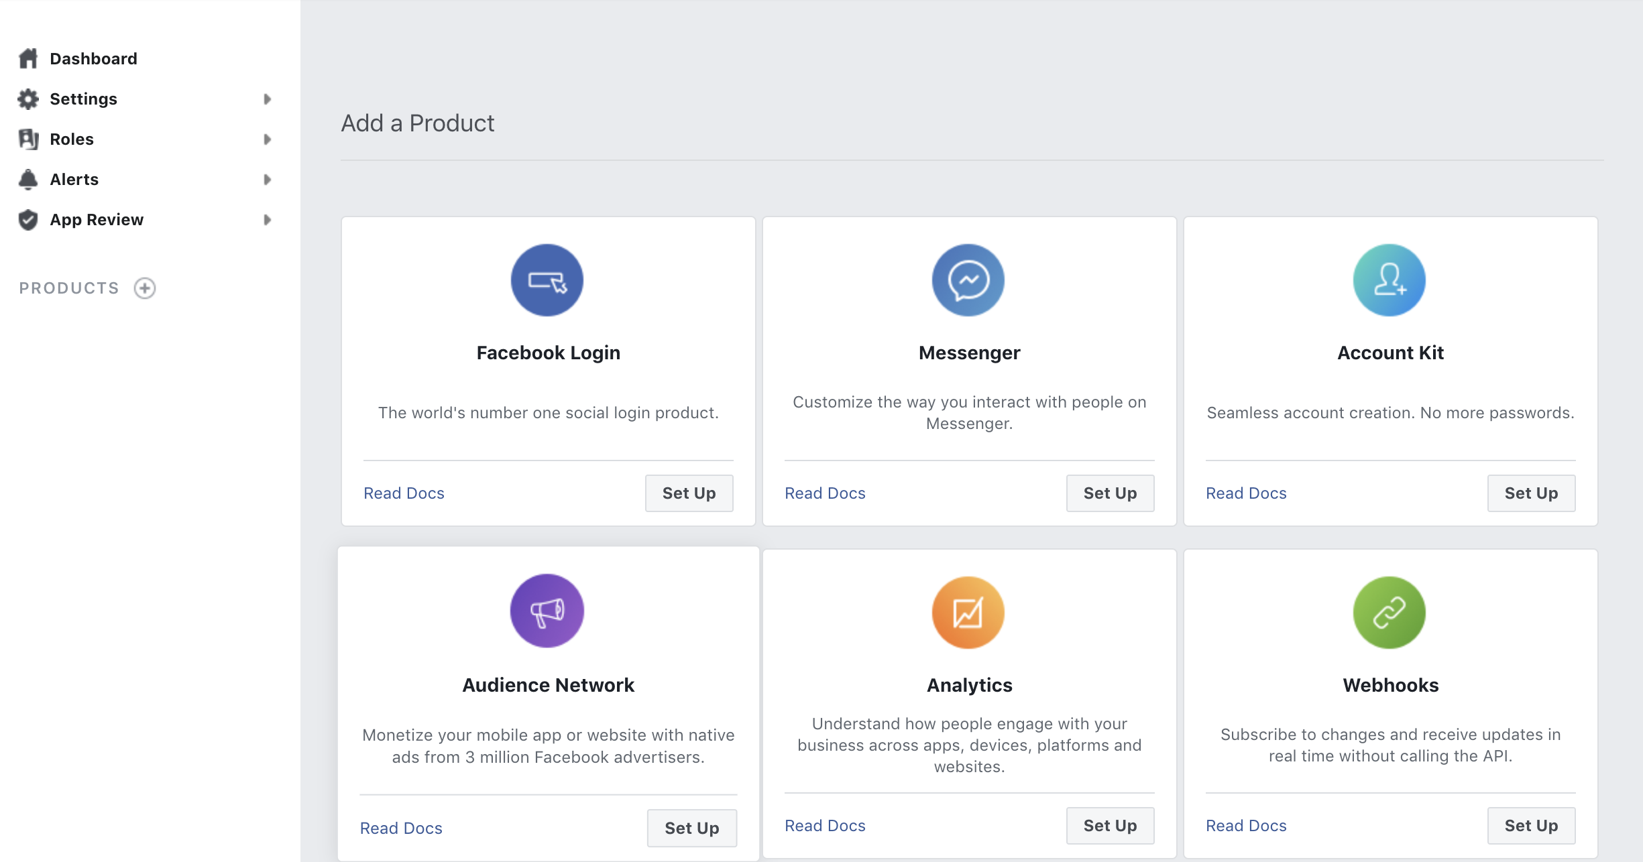Image resolution: width=1643 pixels, height=862 pixels.
Task: Set Up Audience Network
Action: point(692,828)
